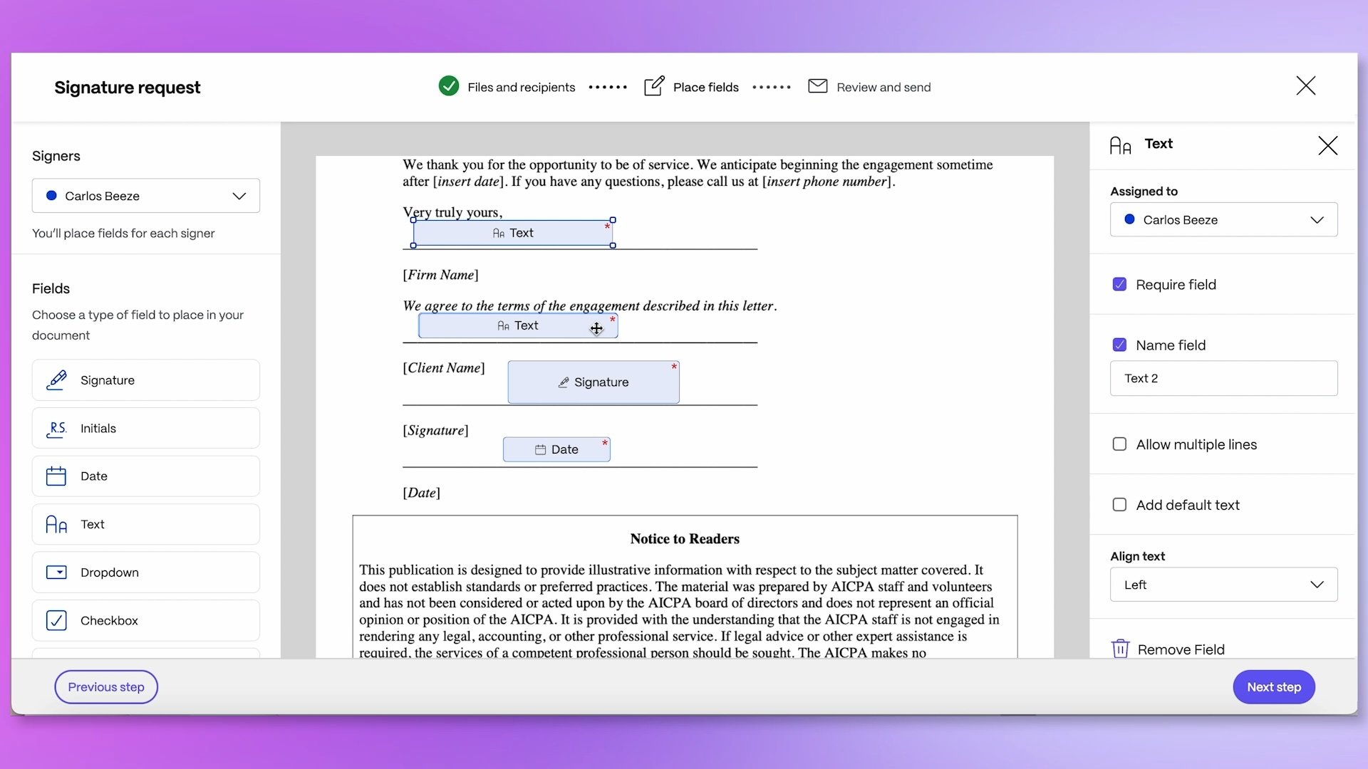Uncheck the Require field checkbox
The image size is (1368, 769).
tap(1120, 285)
